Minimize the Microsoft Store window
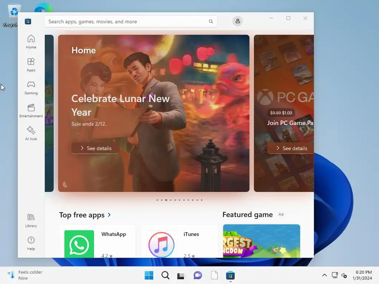 (271, 18)
